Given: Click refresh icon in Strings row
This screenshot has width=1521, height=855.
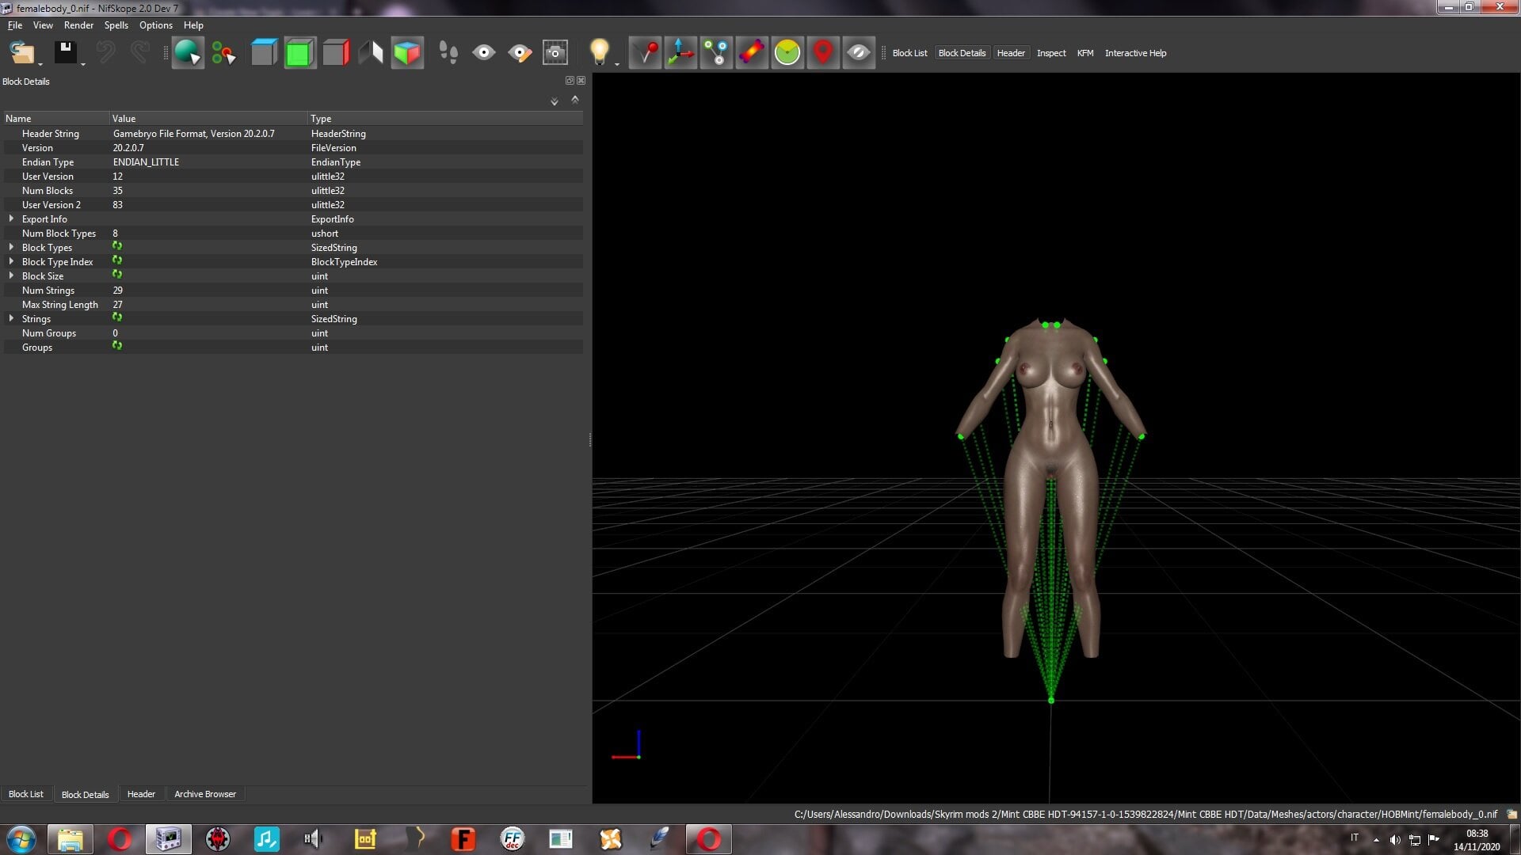Looking at the screenshot, I should click(x=117, y=318).
